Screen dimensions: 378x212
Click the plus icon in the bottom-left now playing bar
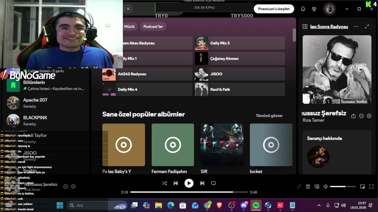pos(74,186)
